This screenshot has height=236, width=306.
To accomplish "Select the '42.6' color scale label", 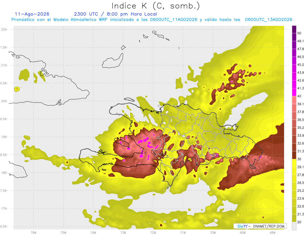I will click(300, 80).
